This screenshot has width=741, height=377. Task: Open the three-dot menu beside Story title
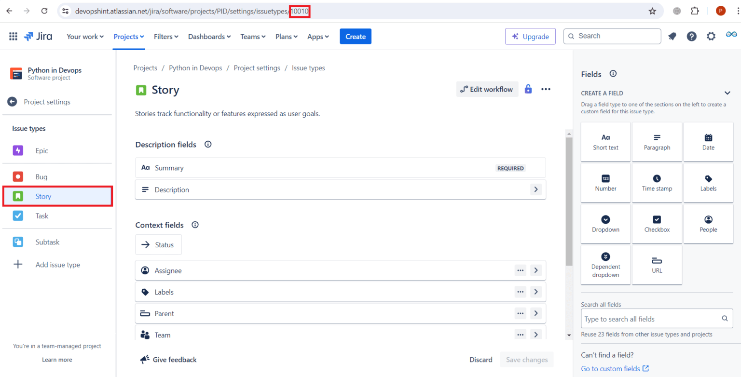click(x=546, y=89)
